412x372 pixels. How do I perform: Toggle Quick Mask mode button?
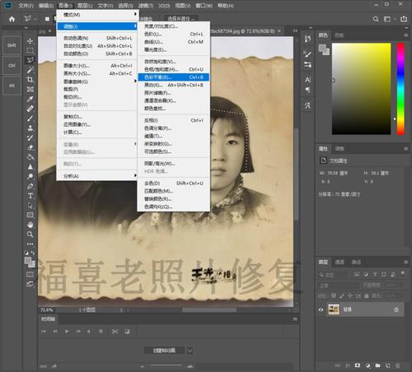pos(30,275)
